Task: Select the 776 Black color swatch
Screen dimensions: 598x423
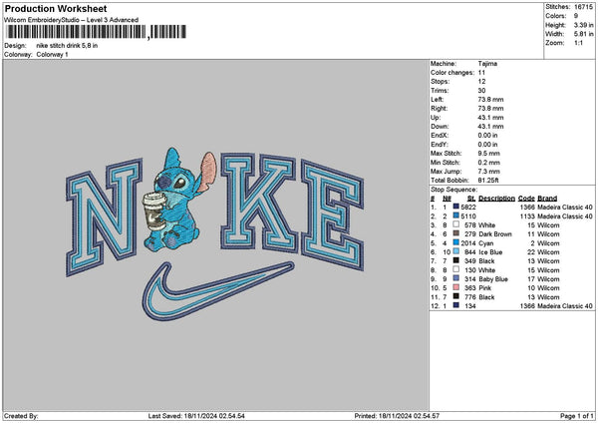Action: [x=455, y=296]
